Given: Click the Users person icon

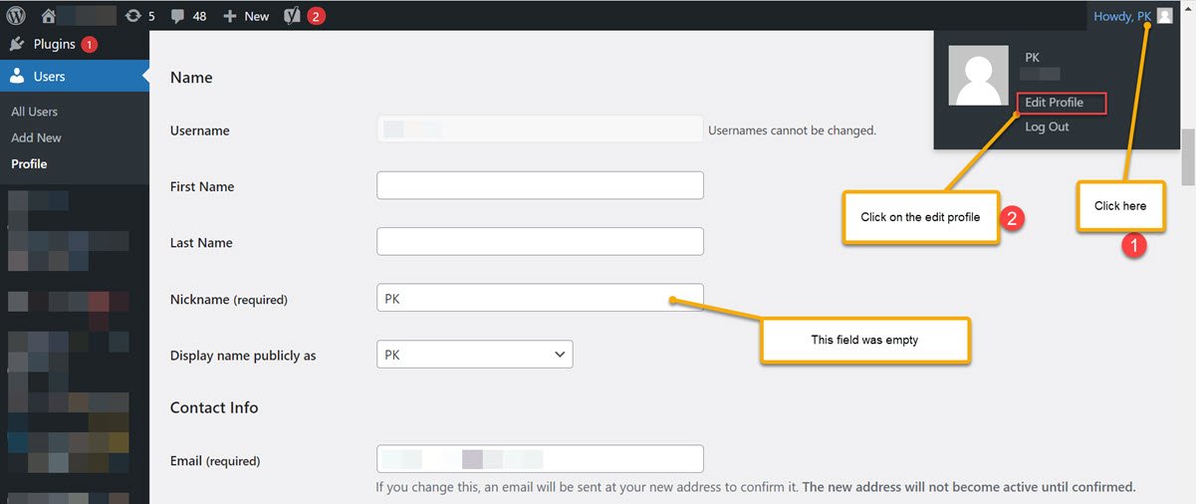Looking at the screenshot, I should click(x=17, y=76).
